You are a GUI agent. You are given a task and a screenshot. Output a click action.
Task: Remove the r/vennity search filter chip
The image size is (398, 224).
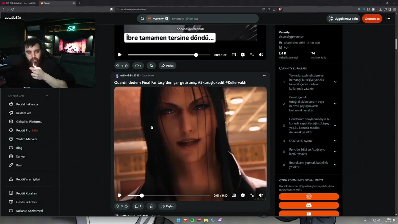167,19
